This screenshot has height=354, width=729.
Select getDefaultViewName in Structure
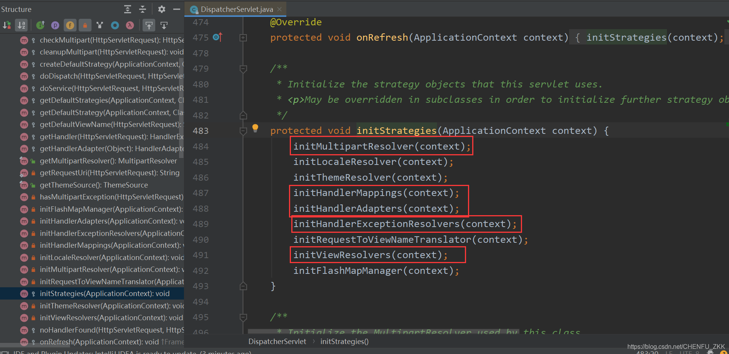coord(92,124)
